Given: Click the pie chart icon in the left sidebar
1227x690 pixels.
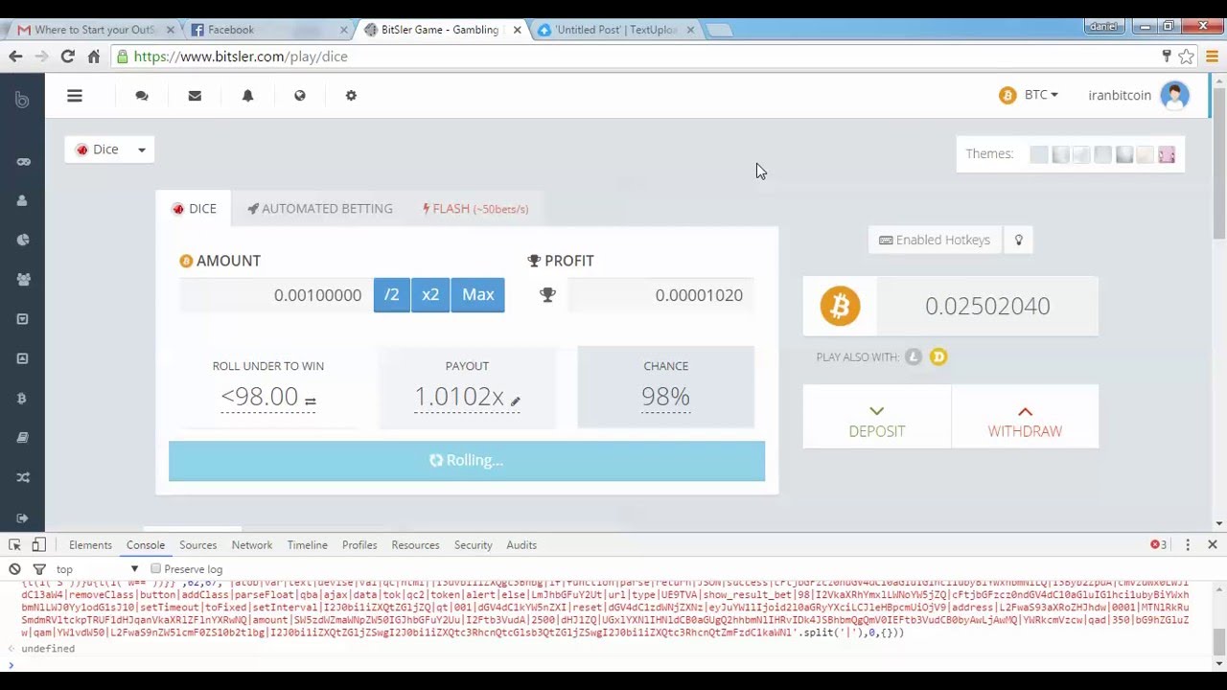Looking at the screenshot, I should coord(23,241).
